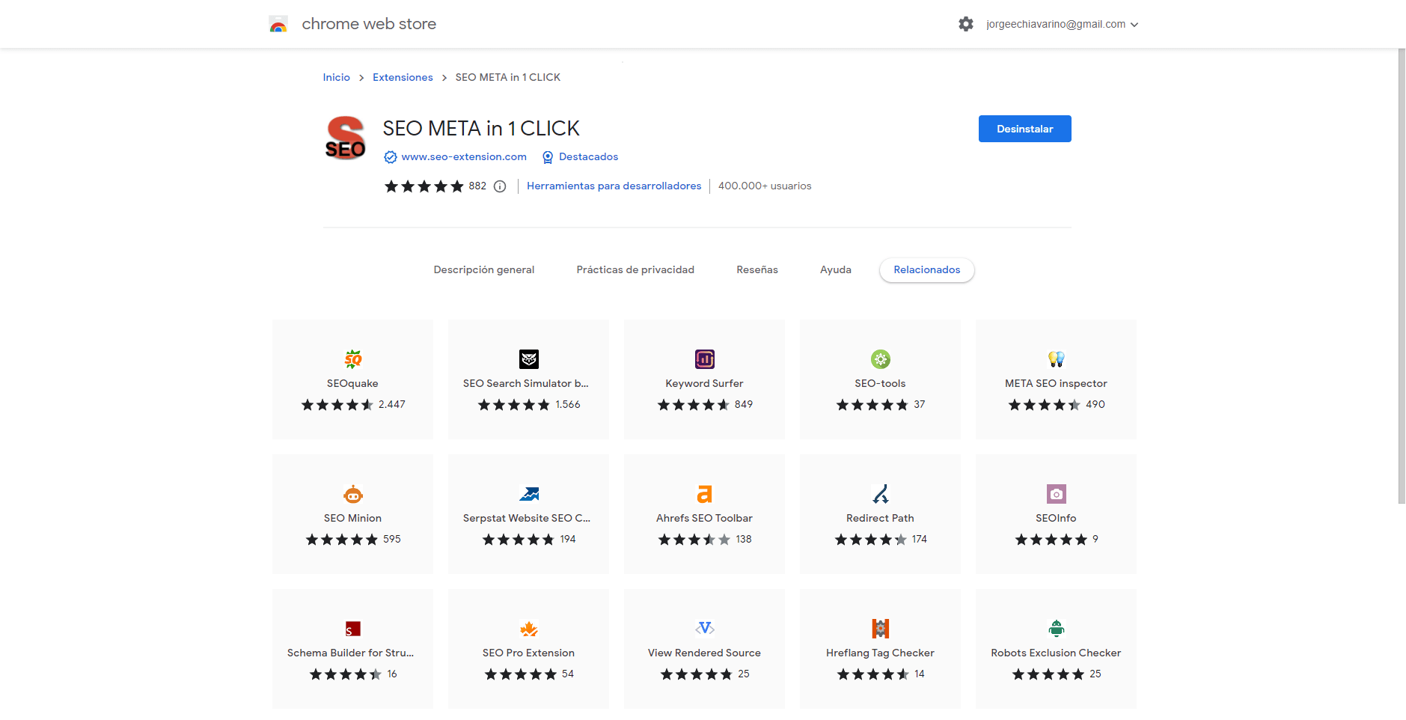Open SEO-tools title text
The height and width of the screenshot is (720, 1406).
click(x=880, y=383)
